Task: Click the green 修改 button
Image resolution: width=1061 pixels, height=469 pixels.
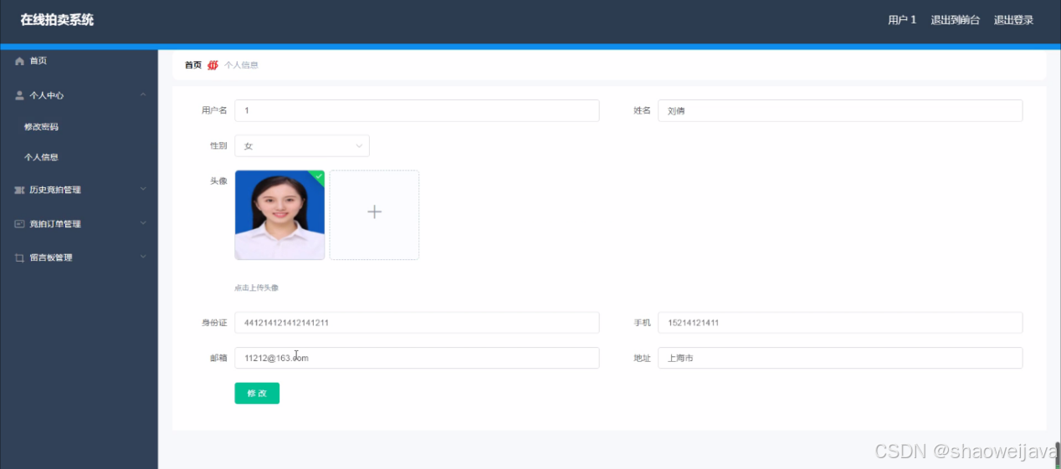Action: pos(257,393)
